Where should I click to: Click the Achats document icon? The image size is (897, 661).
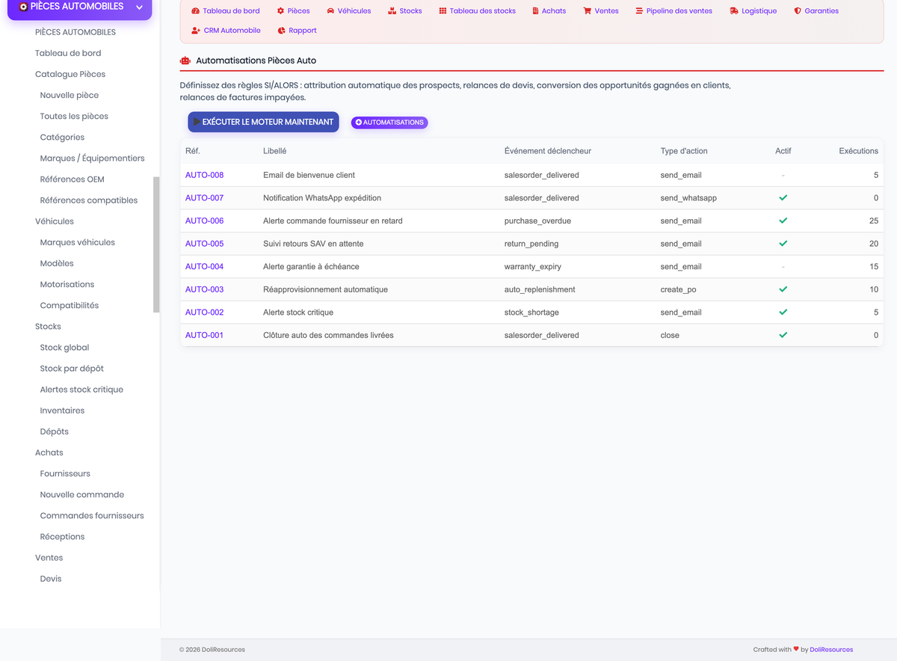[x=535, y=11]
